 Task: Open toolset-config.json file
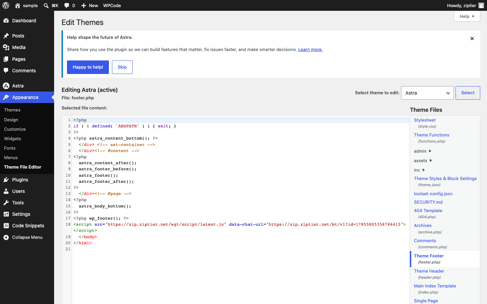point(433,194)
